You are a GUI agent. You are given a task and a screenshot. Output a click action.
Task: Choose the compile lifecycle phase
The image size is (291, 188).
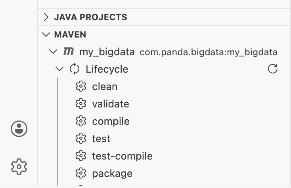111,121
